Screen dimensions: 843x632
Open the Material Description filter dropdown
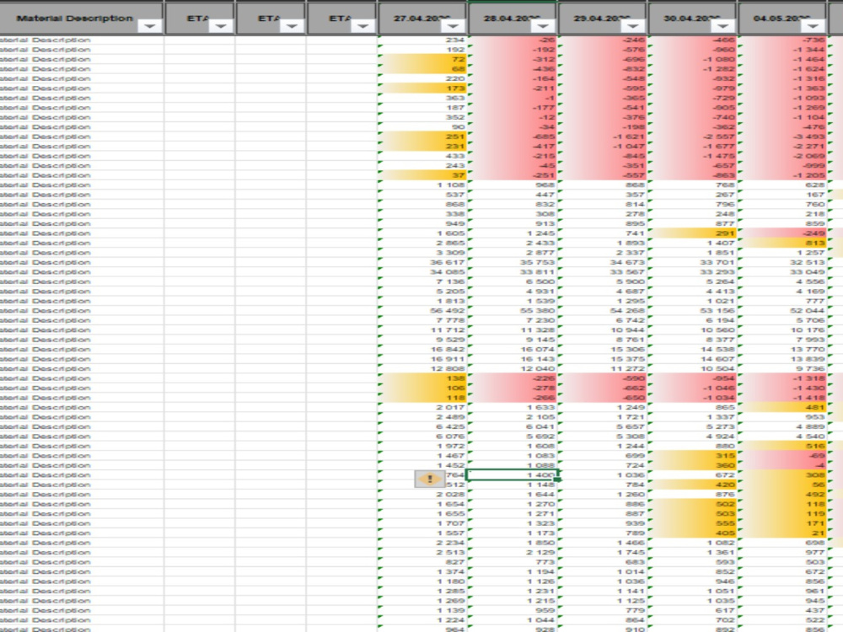(149, 26)
